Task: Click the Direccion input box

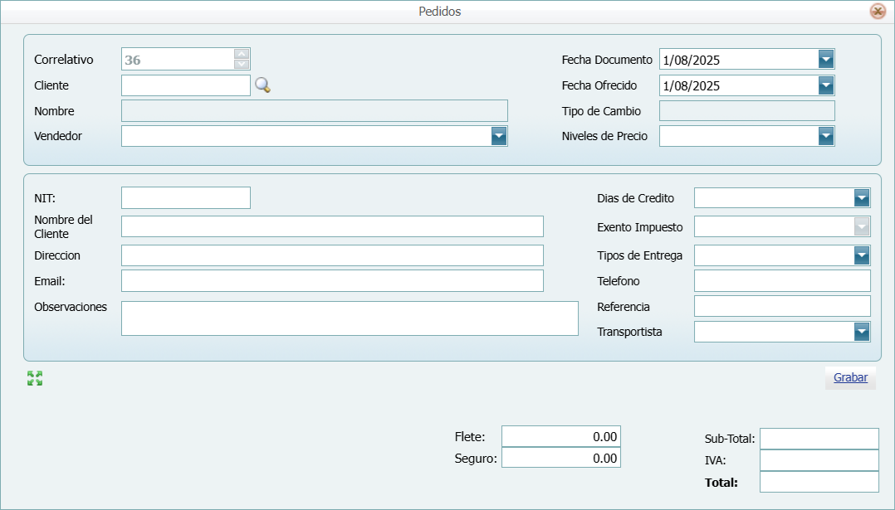Action: coord(332,255)
